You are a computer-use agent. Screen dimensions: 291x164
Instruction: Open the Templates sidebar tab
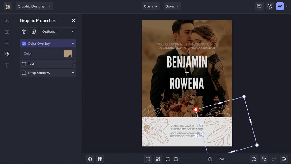point(7,43)
